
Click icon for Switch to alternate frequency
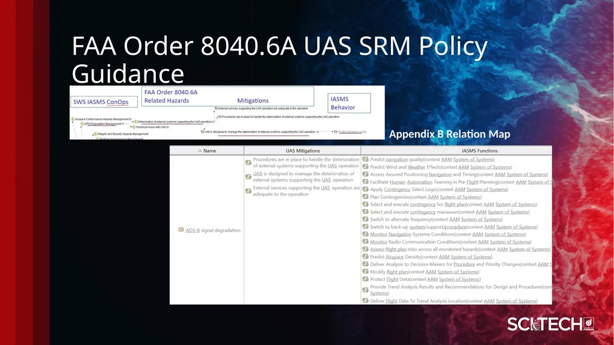pyautogui.click(x=365, y=219)
